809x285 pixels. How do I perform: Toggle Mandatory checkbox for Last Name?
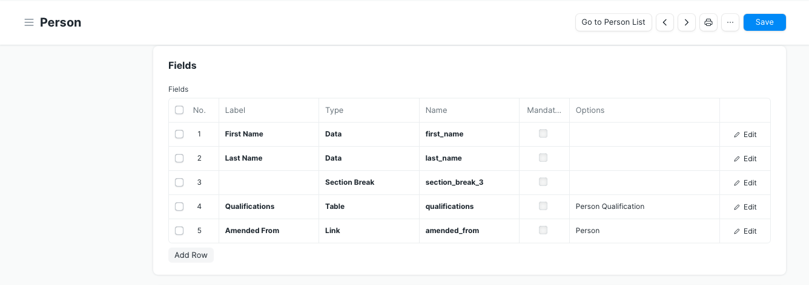[x=543, y=158]
